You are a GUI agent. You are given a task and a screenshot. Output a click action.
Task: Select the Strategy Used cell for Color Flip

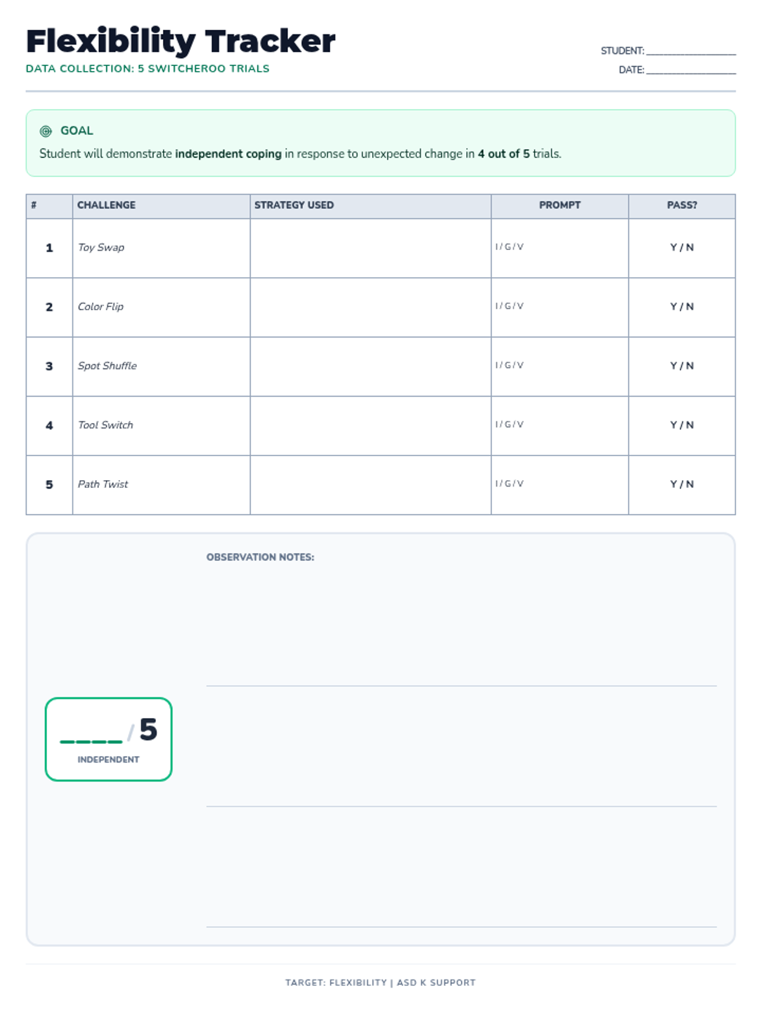pyautogui.click(x=370, y=307)
